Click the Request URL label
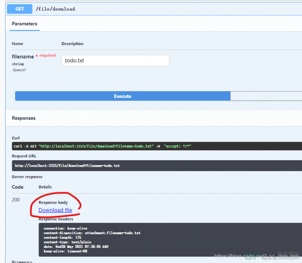The width and height of the screenshot is (302, 263). coord(24,156)
